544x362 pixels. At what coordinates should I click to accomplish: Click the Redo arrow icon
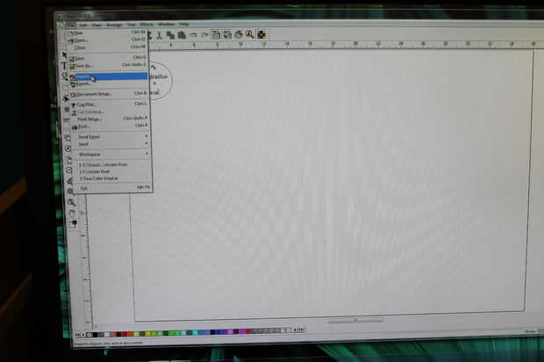coord(204,35)
